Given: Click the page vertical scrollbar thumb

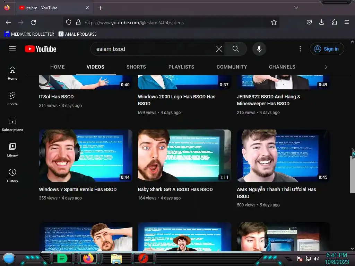Looking at the screenshot, I should (352, 174).
